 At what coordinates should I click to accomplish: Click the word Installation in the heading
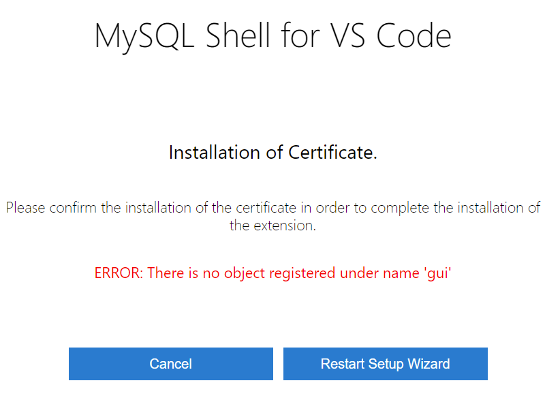click(214, 153)
